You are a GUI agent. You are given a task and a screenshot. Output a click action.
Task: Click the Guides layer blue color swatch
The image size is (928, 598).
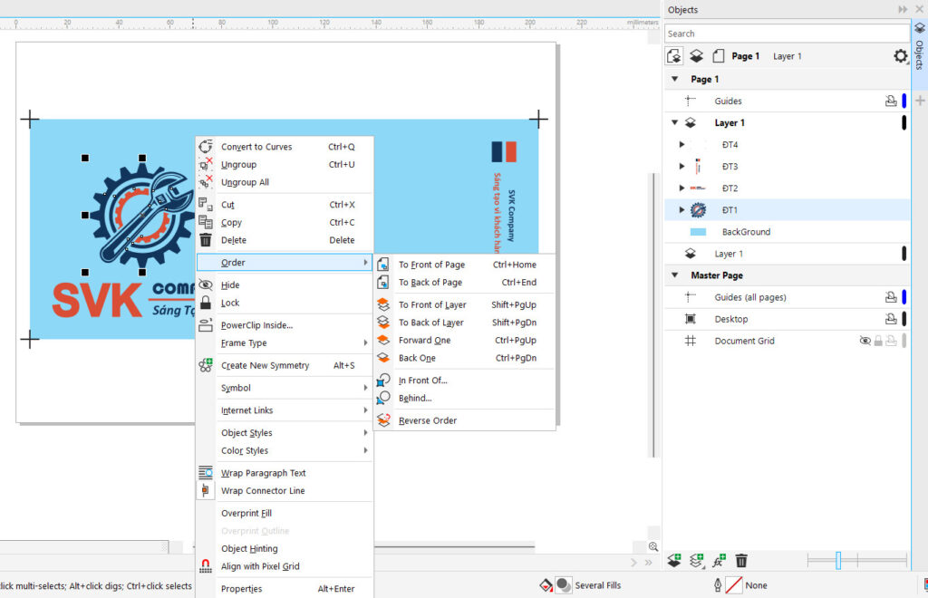(904, 101)
